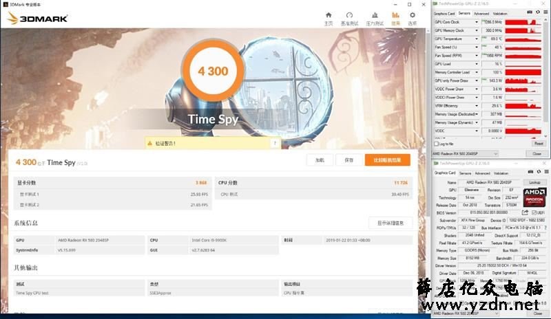Viewport: 551px width, 319px height.
Task: Click the graphics score value 3 868
Action: coord(201,183)
